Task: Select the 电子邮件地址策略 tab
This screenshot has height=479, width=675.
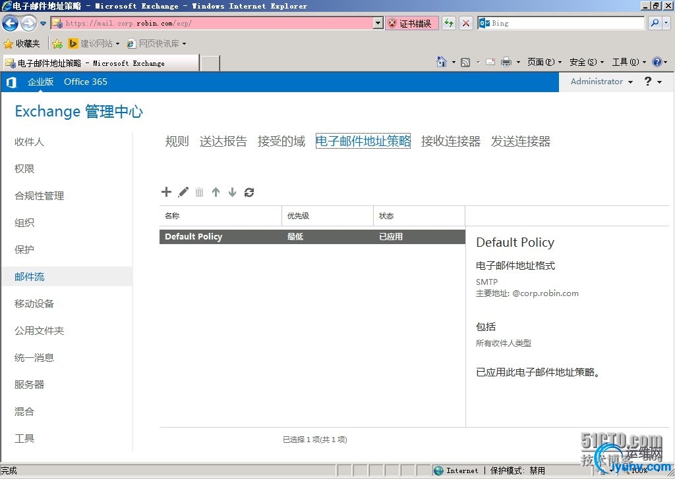Action: (x=363, y=141)
